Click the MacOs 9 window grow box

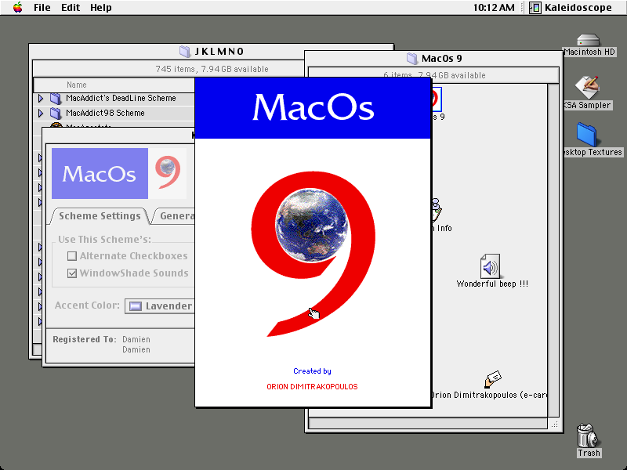[554, 425]
